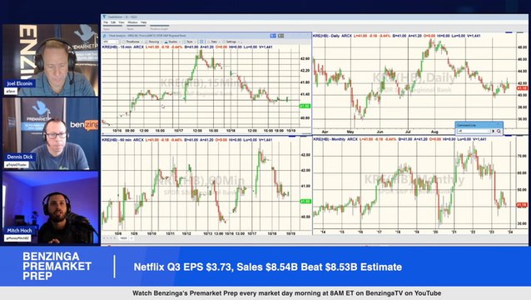Click the blue link button in Chart Analysis title bar
The height and width of the screenshot is (300, 531).
273,36
